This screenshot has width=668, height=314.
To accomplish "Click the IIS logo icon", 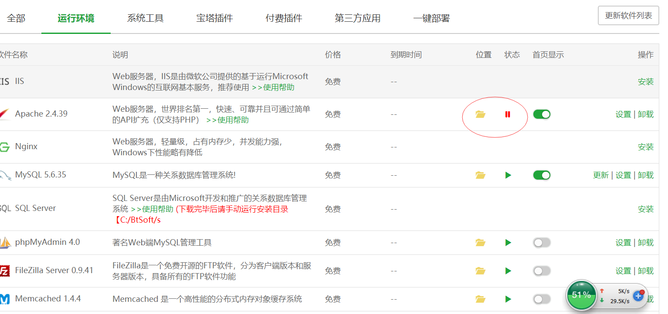I will [x=4, y=81].
